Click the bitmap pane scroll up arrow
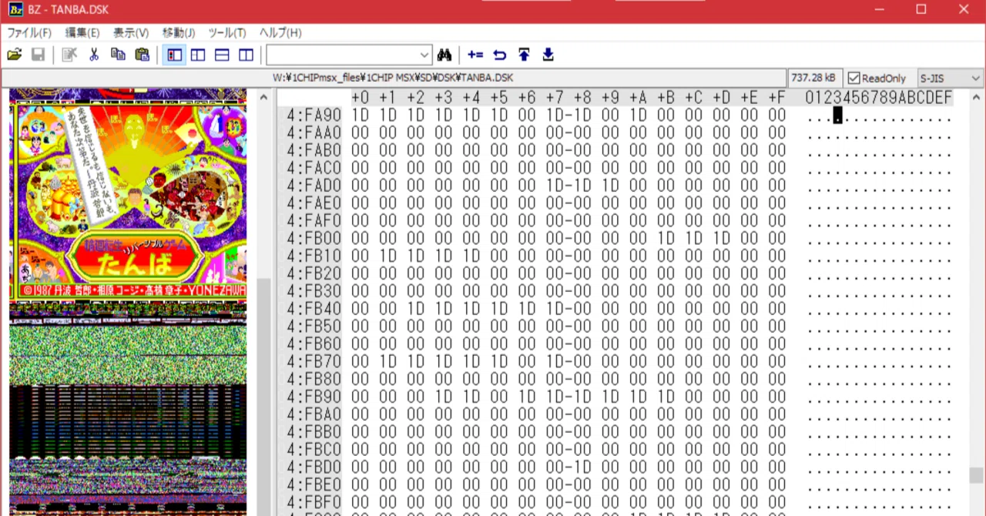 (264, 98)
